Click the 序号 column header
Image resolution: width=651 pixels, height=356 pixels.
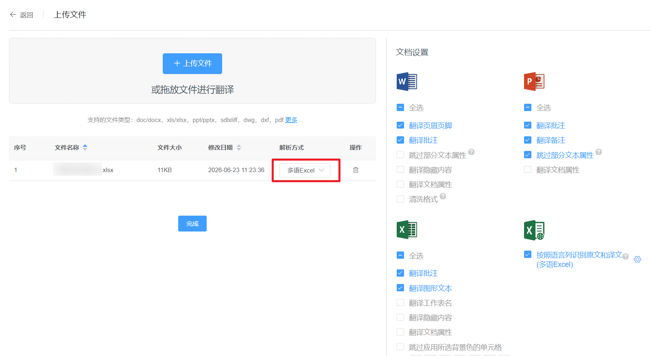click(20, 147)
